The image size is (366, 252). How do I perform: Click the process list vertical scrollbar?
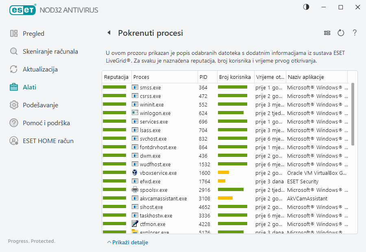(x=353, y=114)
